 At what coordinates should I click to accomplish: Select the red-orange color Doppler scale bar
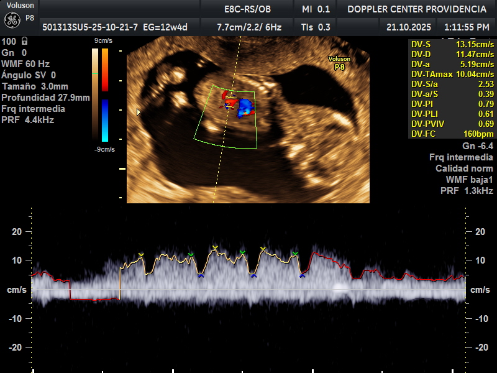(x=105, y=70)
